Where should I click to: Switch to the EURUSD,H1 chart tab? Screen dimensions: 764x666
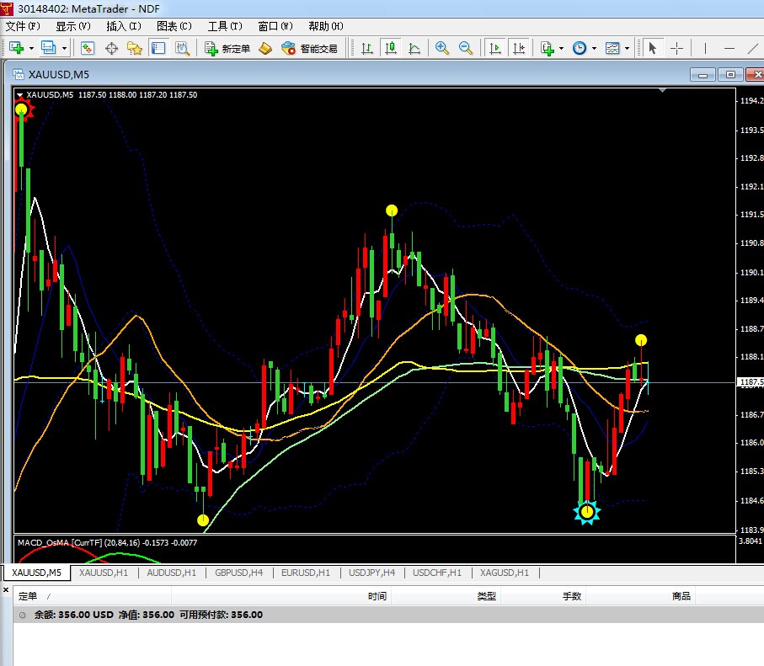coord(306,573)
